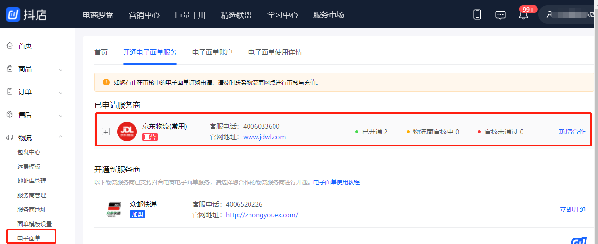Open the www.jdwl.com link
Image resolution: width=598 pixels, height=244 pixels.
[264, 137]
